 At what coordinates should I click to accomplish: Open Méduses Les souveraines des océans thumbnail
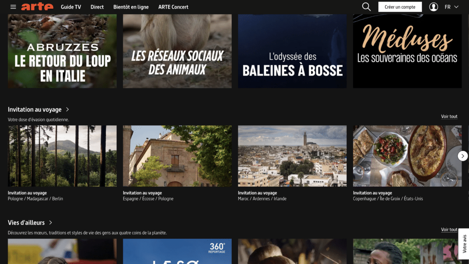(407, 51)
